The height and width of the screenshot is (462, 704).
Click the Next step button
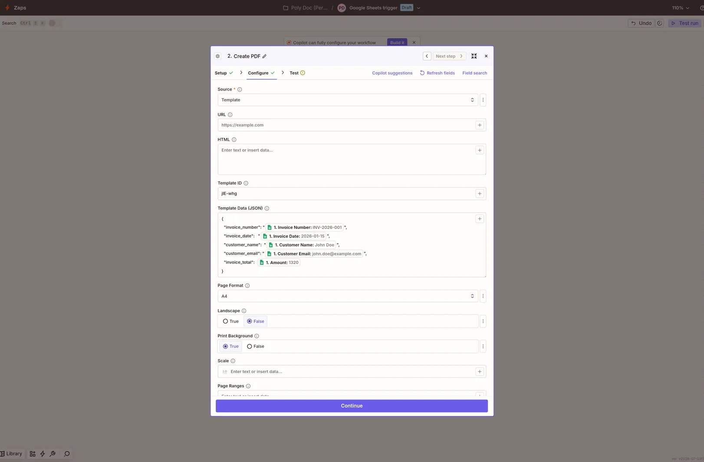(x=449, y=56)
